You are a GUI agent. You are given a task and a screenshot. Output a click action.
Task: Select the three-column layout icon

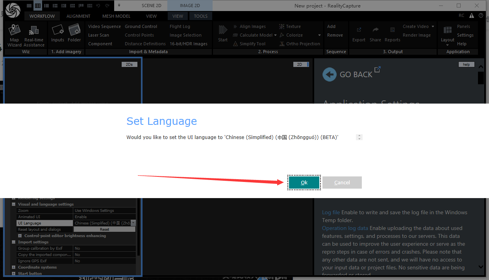38,6
